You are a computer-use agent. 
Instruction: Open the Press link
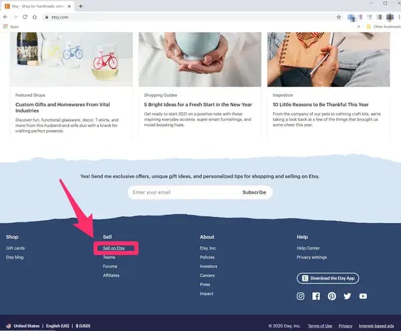coord(205,284)
